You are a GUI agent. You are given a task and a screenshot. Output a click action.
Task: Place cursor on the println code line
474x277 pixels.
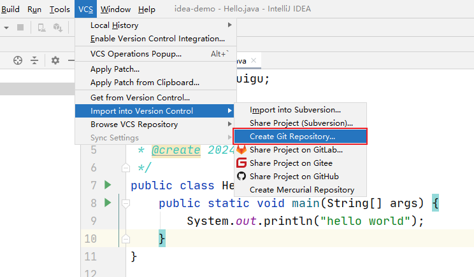305,221
